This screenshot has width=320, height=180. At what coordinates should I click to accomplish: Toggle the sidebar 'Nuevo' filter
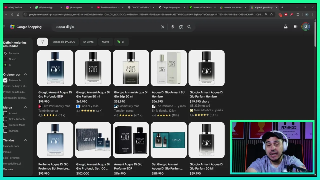(x=12, y=59)
